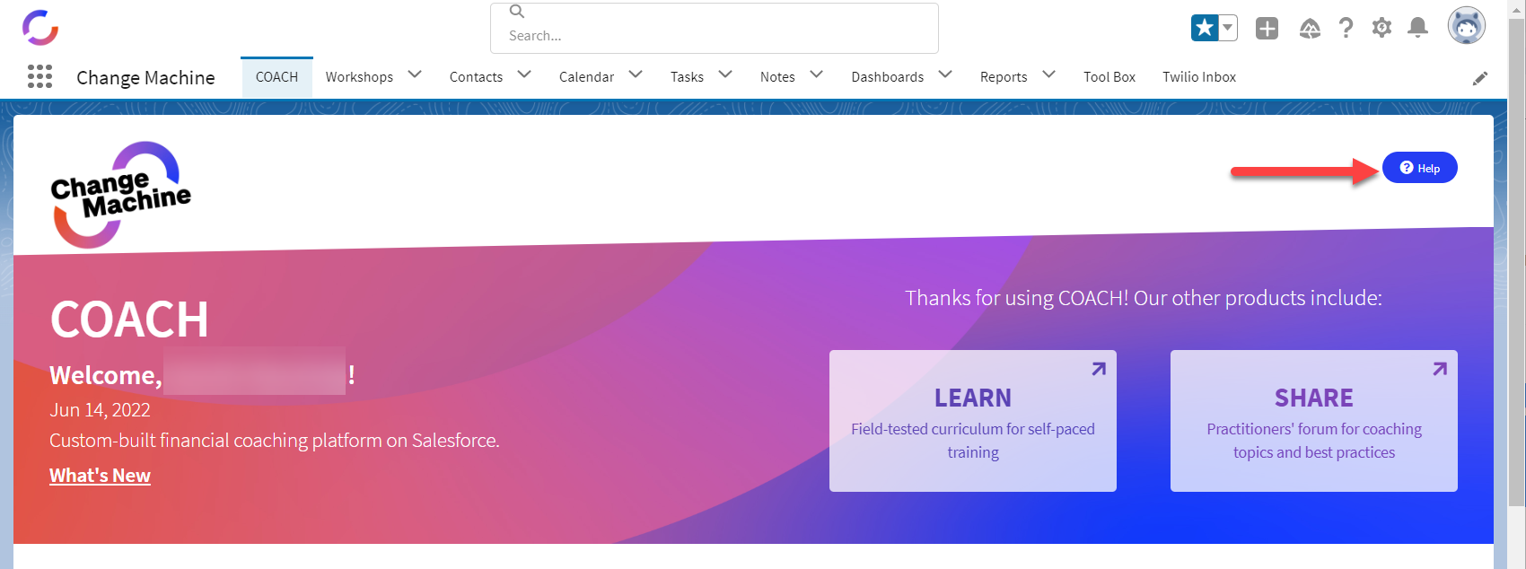The width and height of the screenshot is (1526, 569).
Task: Click the blue Help button
Action: pyautogui.click(x=1419, y=168)
